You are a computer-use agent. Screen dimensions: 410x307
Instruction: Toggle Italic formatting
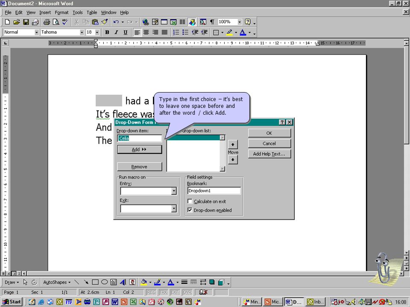[x=116, y=32]
